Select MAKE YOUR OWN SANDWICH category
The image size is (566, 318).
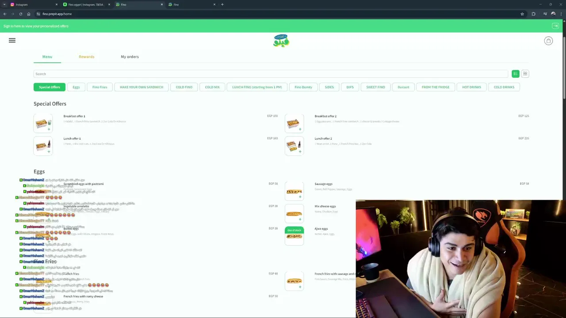tap(141, 87)
